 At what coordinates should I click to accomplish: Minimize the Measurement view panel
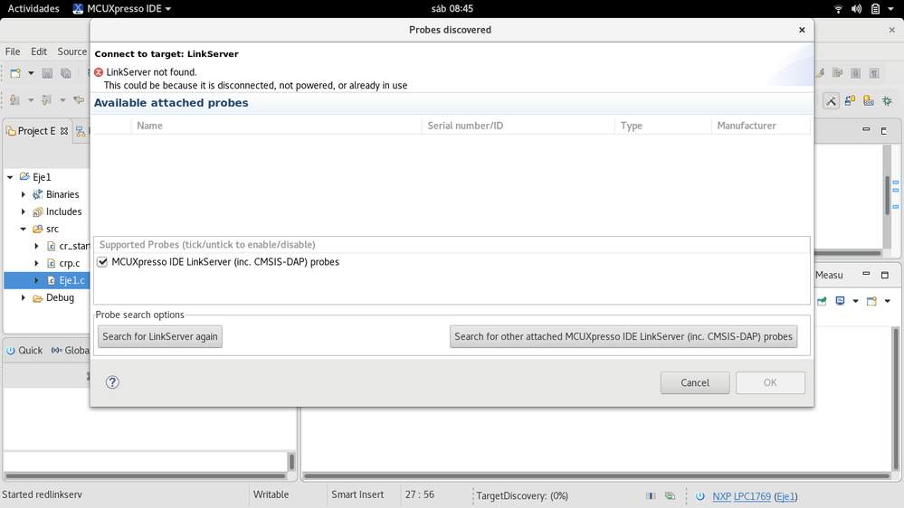tap(866, 276)
